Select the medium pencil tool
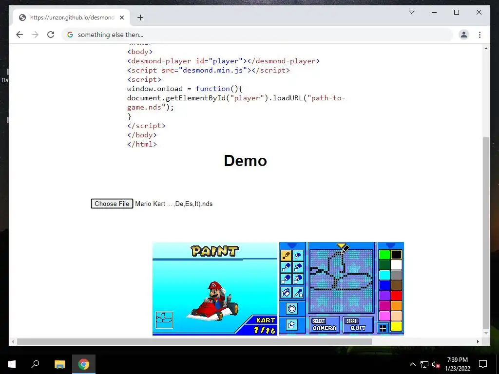The width and height of the screenshot is (499, 374). [x=286, y=267]
